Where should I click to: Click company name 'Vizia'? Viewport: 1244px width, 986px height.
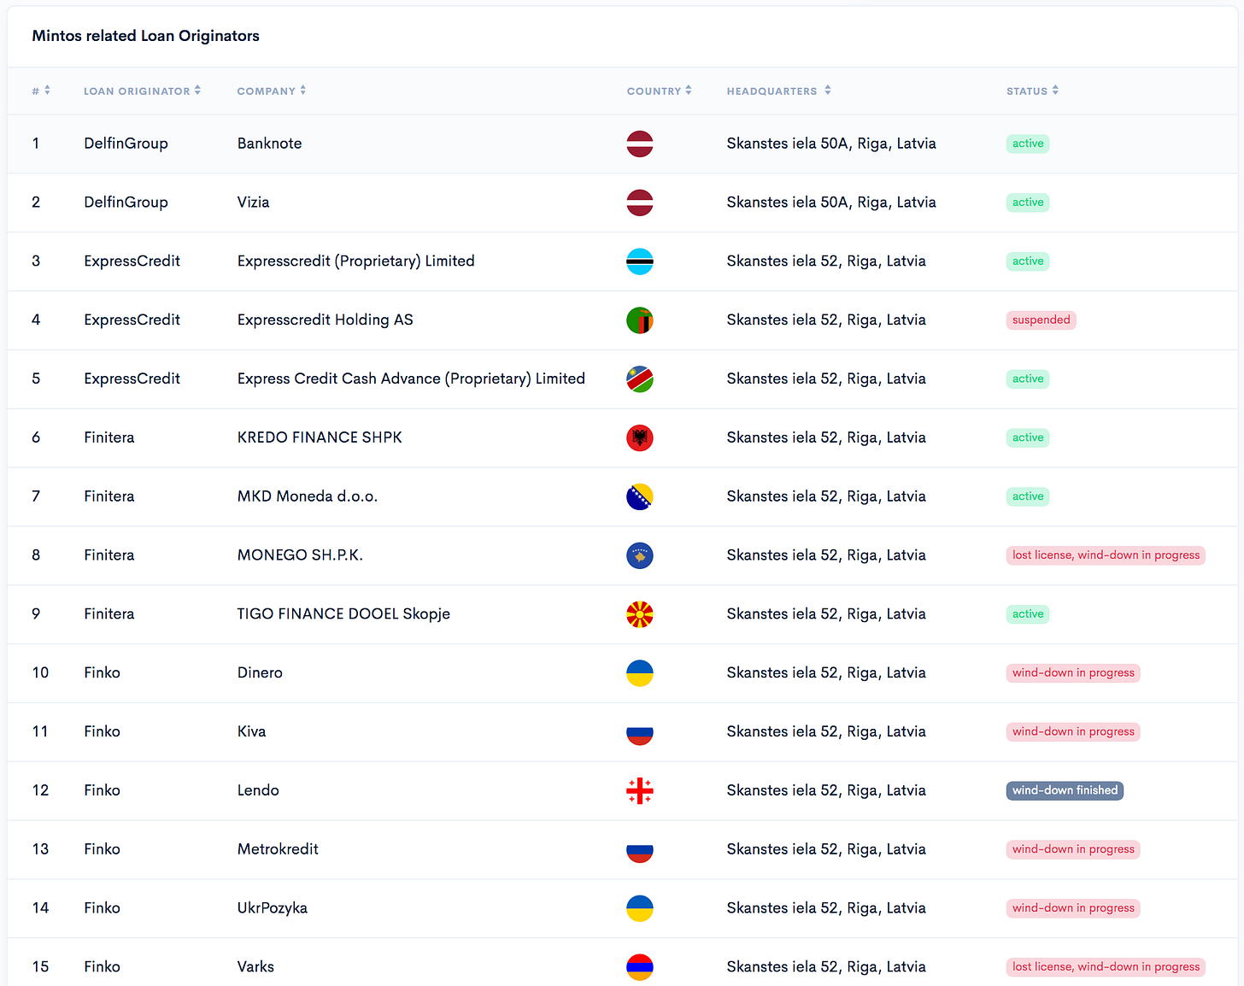(253, 202)
